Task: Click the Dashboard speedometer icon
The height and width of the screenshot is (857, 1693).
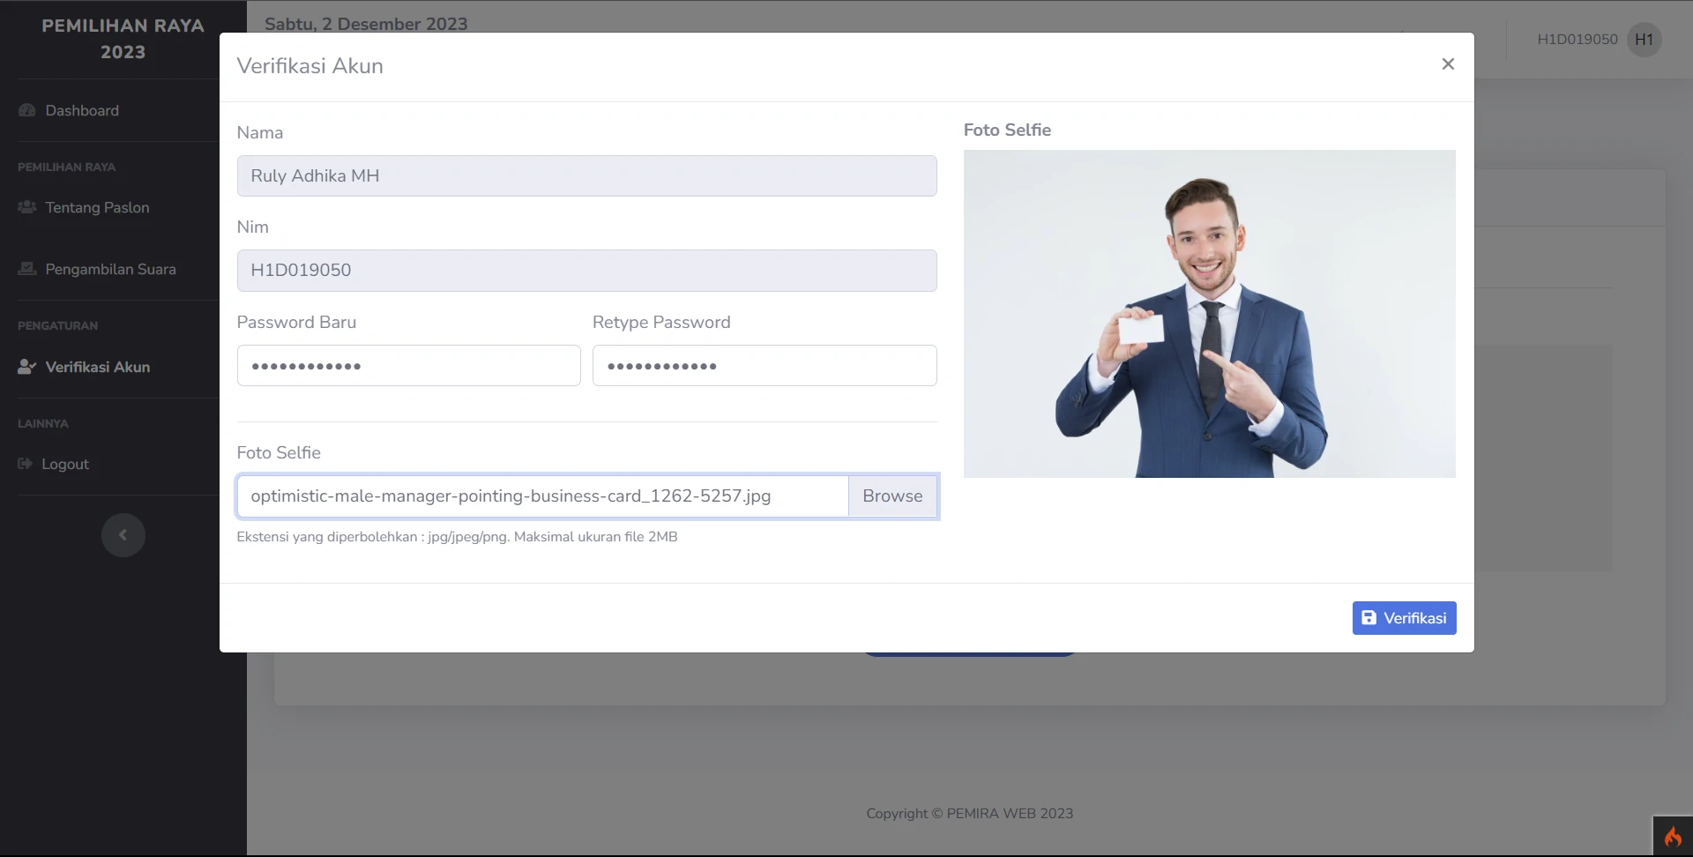Action: coord(27,110)
